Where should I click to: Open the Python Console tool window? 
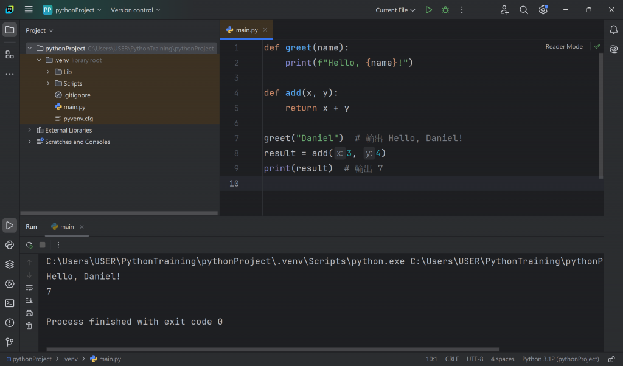pyautogui.click(x=10, y=245)
